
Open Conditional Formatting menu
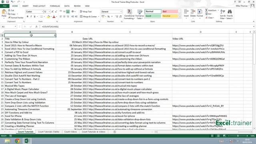[129, 14]
